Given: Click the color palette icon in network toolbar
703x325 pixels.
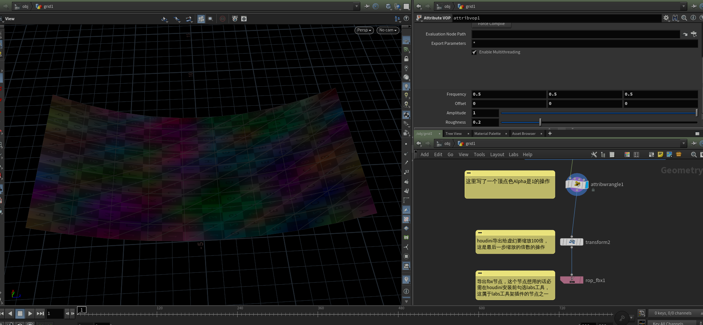Looking at the screenshot, I should pos(627,155).
